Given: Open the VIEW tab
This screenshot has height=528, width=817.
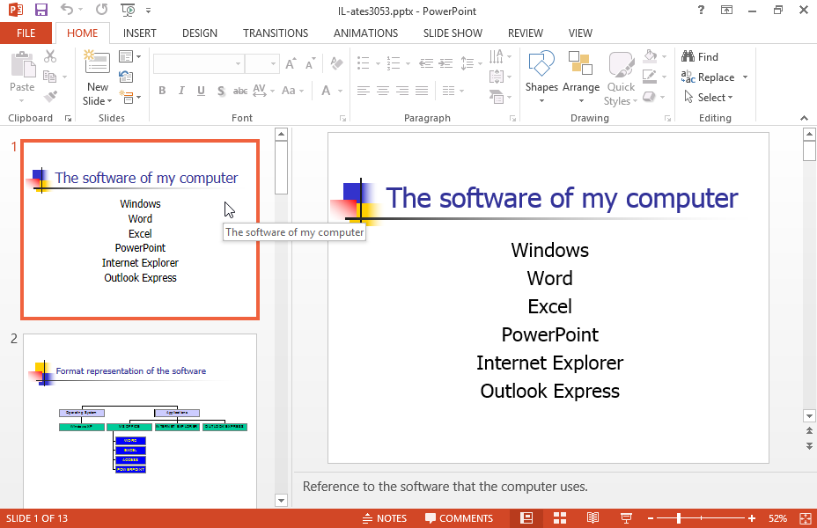Looking at the screenshot, I should 580,33.
